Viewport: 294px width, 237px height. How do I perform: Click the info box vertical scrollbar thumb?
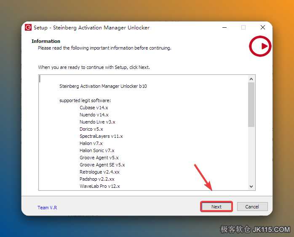pyautogui.click(x=251, y=105)
